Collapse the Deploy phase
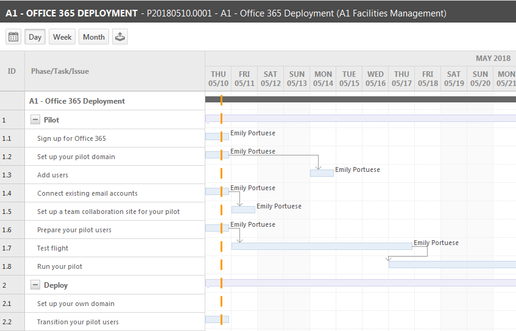Image resolution: width=516 pixels, height=331 pixels. [35, 285]
